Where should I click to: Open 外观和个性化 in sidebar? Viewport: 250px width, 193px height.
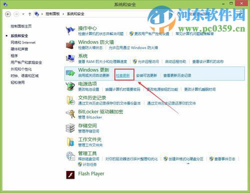[21, 69]
